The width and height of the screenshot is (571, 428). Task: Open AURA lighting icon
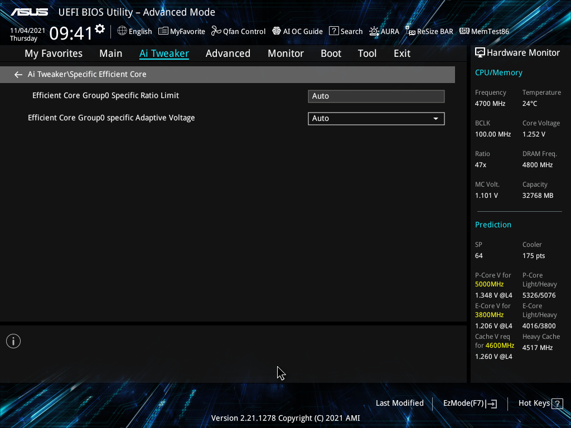coord(374,31)
